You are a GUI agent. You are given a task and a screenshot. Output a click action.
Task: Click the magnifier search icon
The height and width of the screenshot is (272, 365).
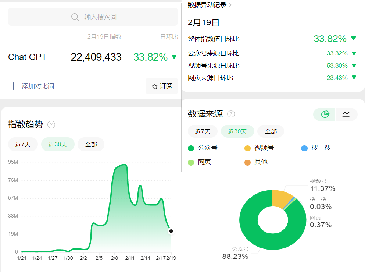tap(75, 17)
